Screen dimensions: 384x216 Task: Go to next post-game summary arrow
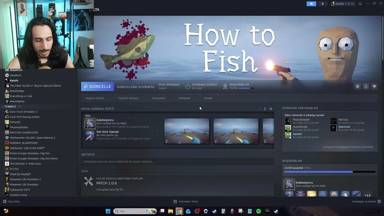click(265, 109)
